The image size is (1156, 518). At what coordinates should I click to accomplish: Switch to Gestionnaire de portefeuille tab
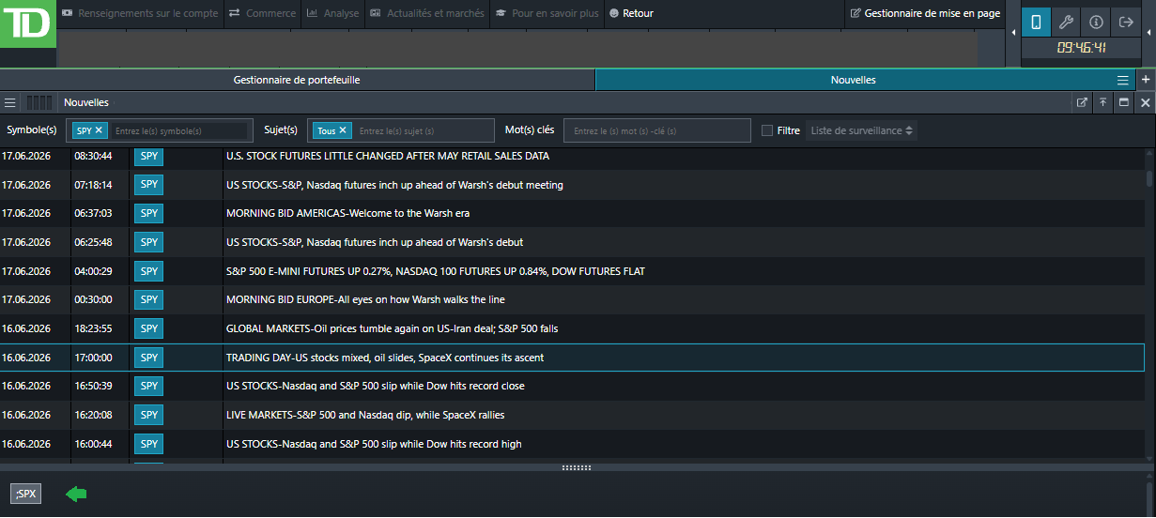[x=297, y=80]
